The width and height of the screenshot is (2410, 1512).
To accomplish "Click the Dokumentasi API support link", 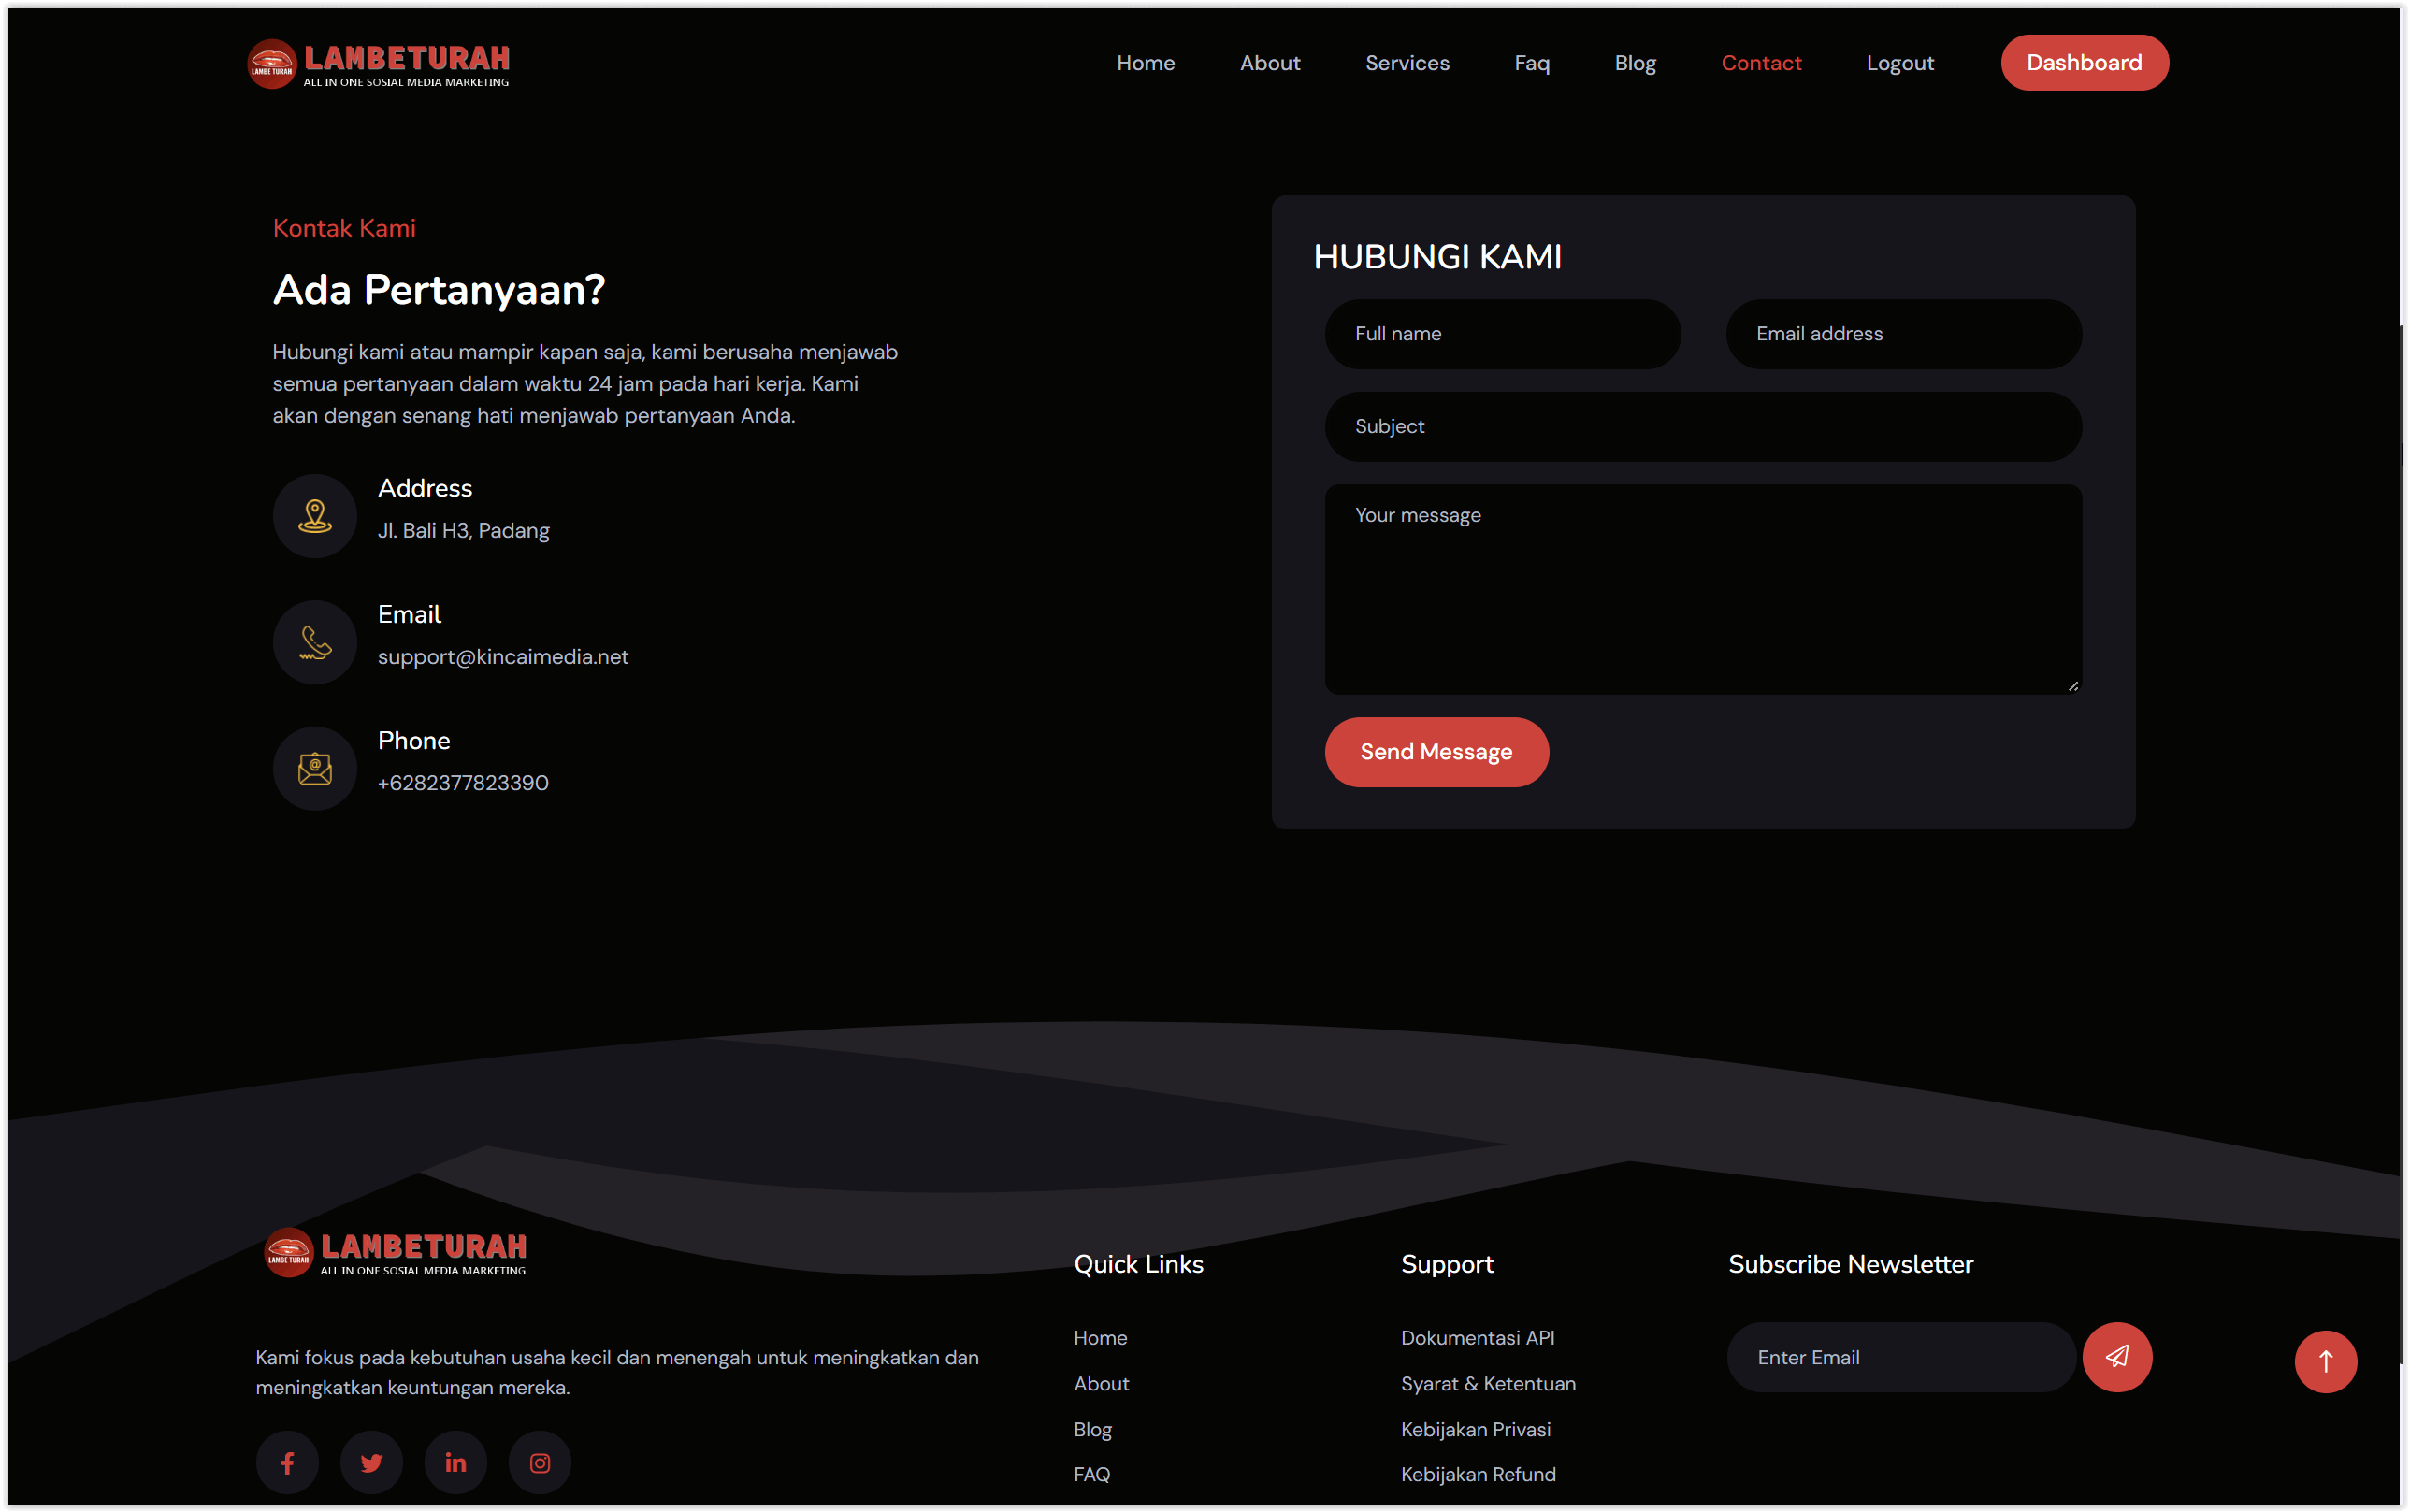I will [1479, 1337].
